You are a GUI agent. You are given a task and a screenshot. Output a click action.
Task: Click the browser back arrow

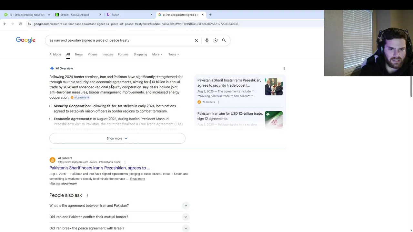click(5, 24)
